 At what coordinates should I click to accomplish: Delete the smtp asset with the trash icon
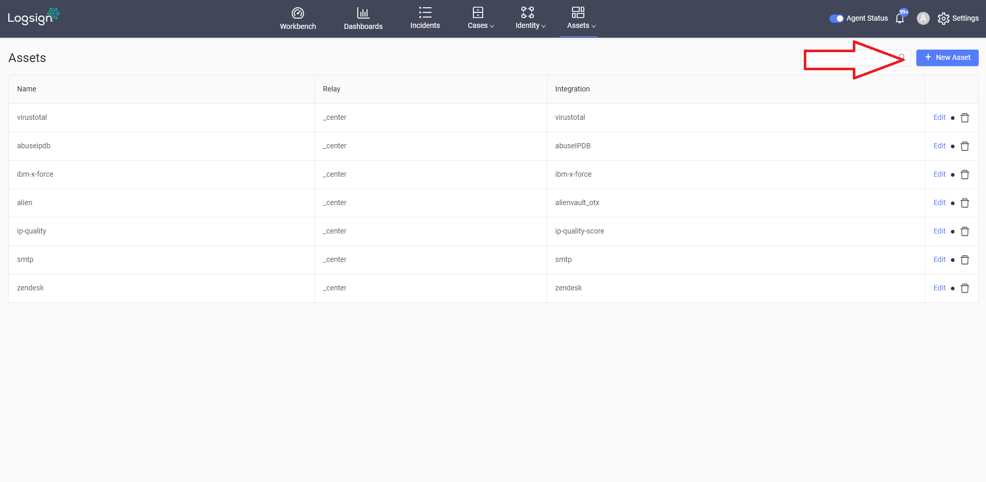(x=965, y=260)
